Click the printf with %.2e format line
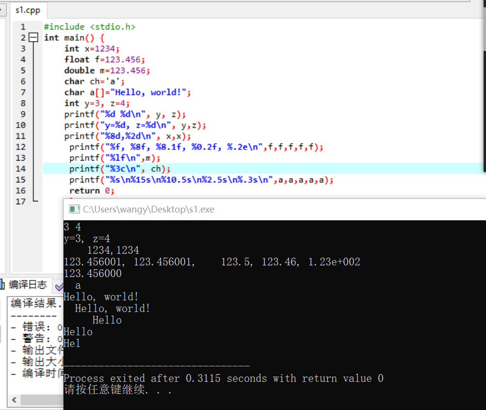 196,147
